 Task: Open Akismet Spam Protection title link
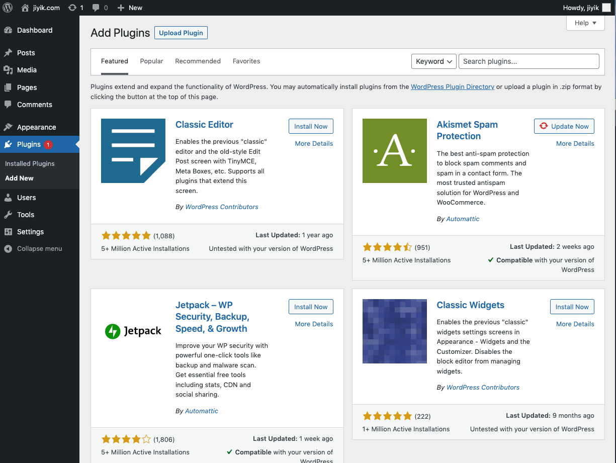click(x=468, y=130)
